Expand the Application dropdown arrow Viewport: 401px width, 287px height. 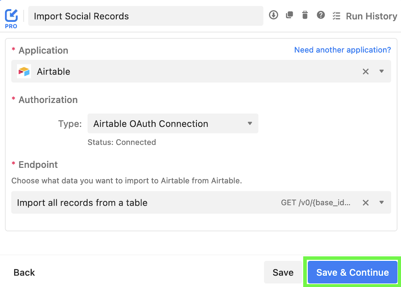(381, 71)
